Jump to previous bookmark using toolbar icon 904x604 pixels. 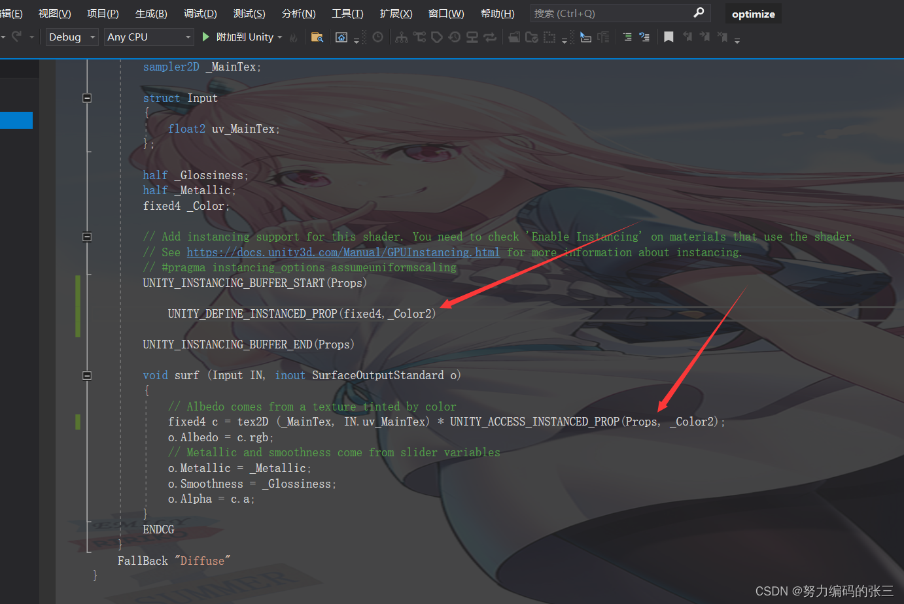(x=687, y=37)
